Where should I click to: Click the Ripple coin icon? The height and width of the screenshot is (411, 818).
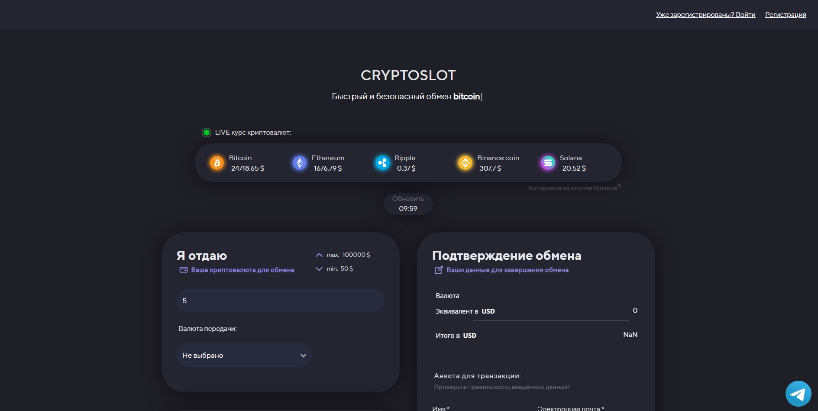[382, 163]
